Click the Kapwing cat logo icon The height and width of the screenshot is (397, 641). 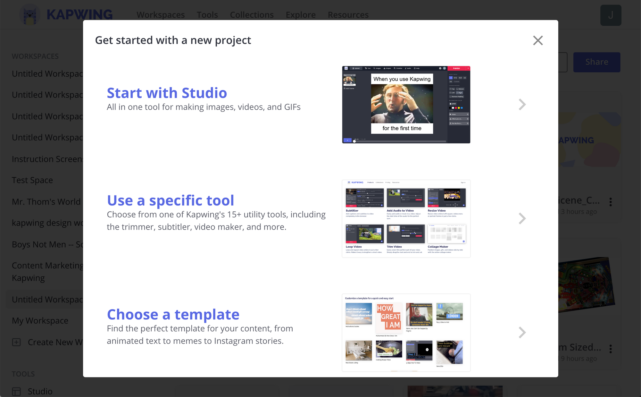(29, 15)
